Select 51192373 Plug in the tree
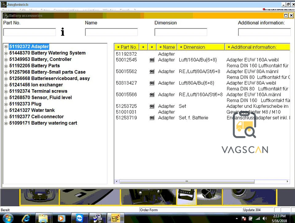This screenshot has height=223, width=295. pos(25,104)
